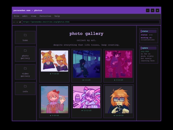Viewport: 173px width, 130px height.
Task: Click the date caption under twin blonde artwork
Action: (54, 74)
